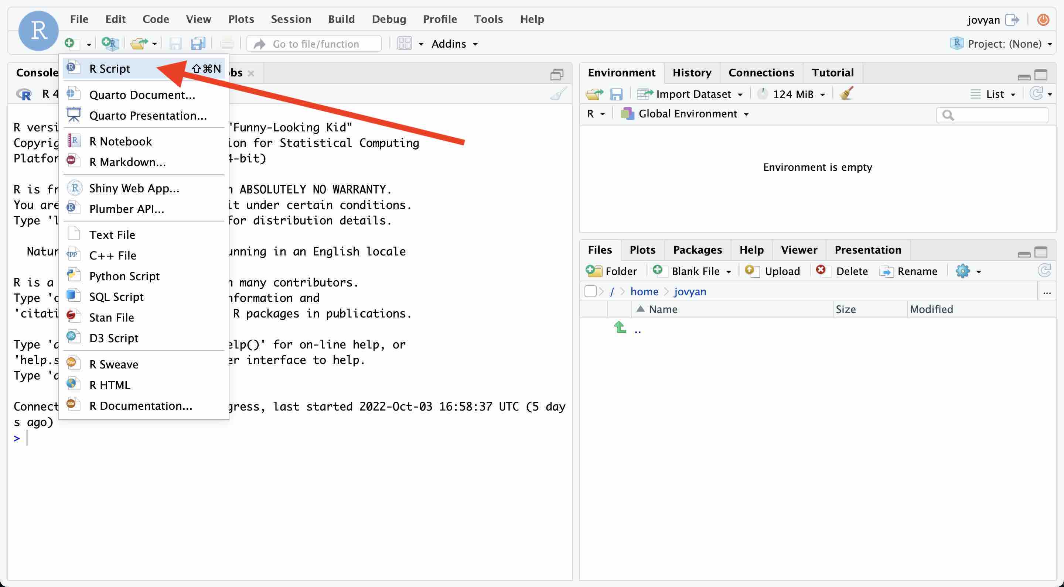Click the Go to file/function field

pos(316,44)
